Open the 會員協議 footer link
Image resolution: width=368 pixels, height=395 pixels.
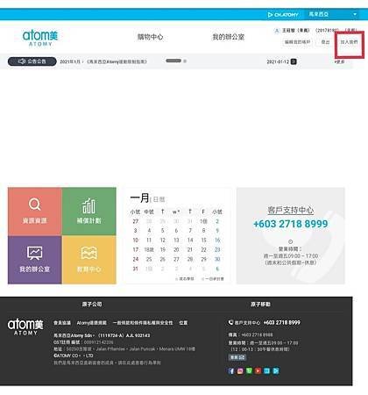pos(62,323)
